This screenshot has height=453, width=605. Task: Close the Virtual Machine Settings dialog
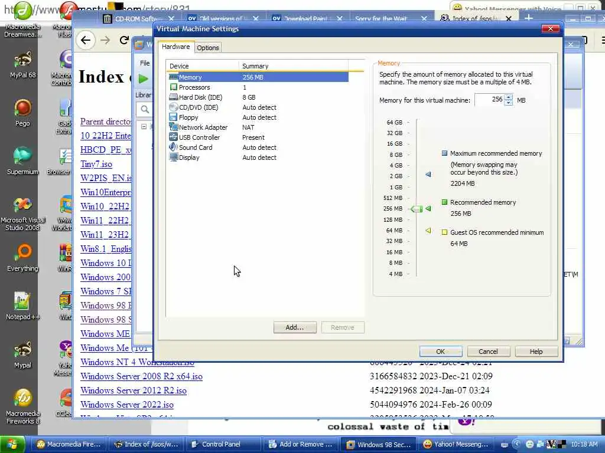click(x=551, y=28)
